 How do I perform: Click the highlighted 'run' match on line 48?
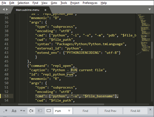pos(70,75)
